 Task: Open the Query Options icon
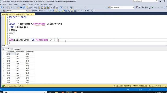[53, 11]
